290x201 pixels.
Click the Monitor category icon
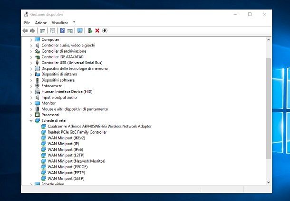pyautogui.click(x=38, y=103)
